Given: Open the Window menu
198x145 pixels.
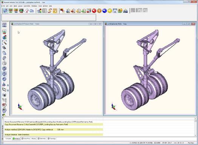Looking at the screenshot, I should (x=45, y=6).
